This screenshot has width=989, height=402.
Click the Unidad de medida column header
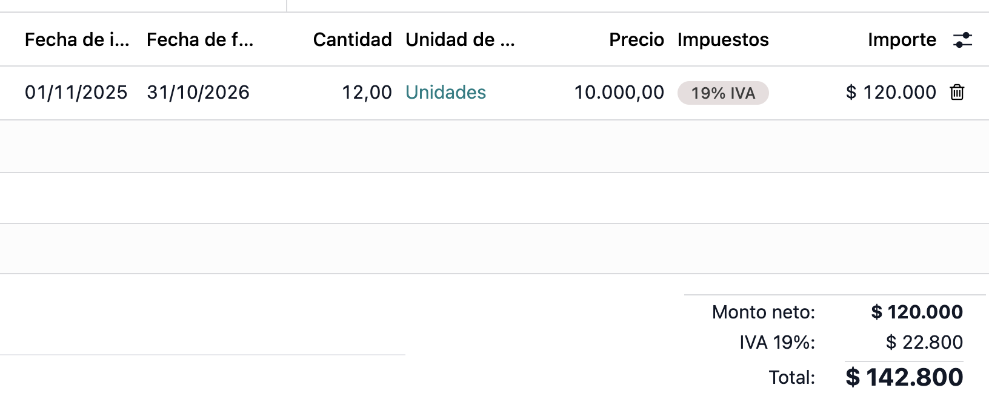461,39
